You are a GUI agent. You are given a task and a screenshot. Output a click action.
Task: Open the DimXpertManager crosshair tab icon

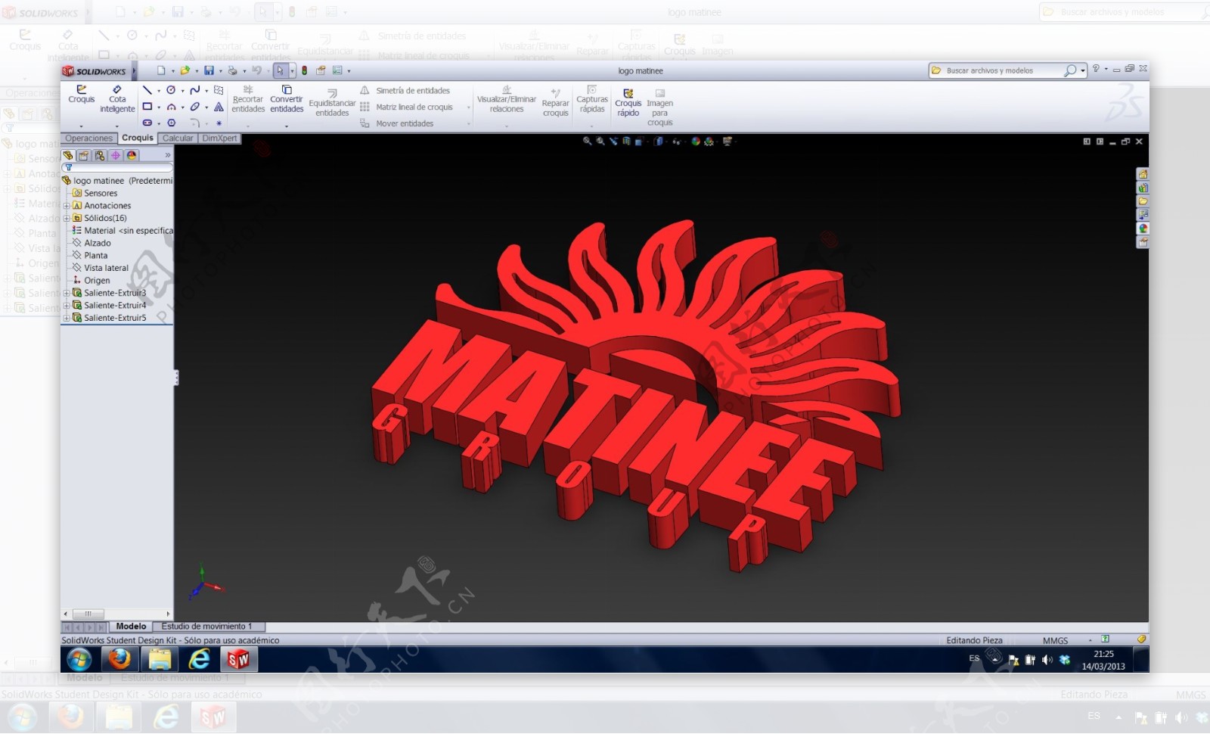click(116, 155)
